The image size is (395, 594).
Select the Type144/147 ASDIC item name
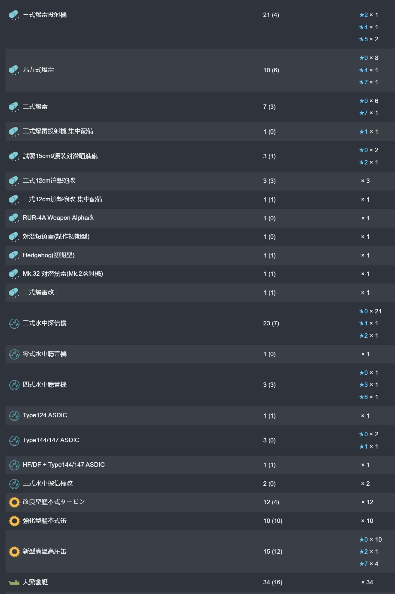pos(51,440)
